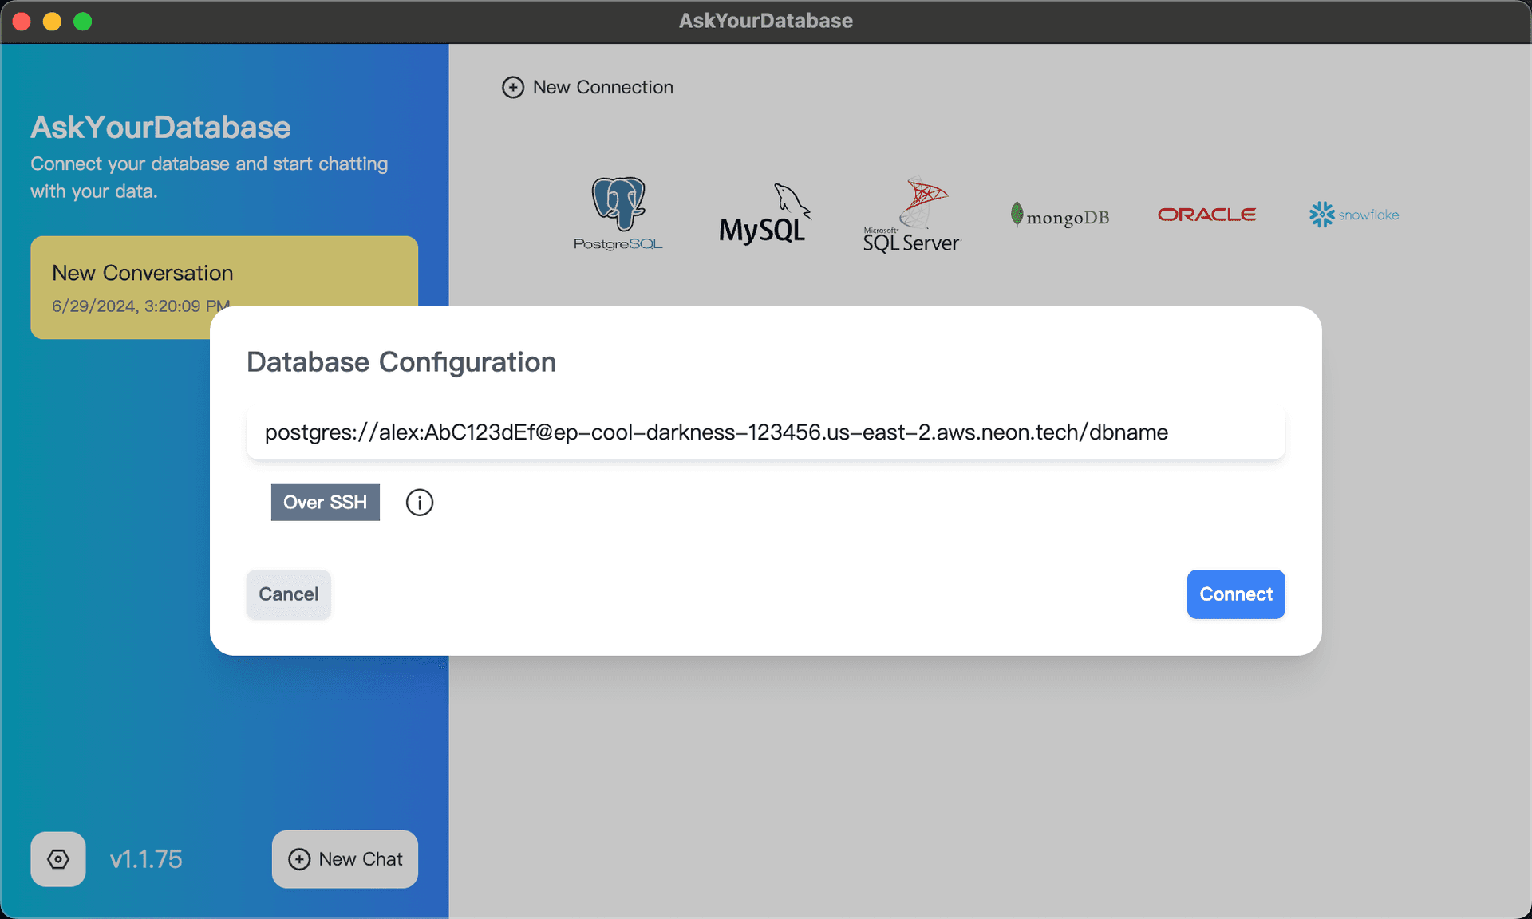This screenshot has height=919, width=1532.
Task: Start a New Chat
Action: tap(344, 859)
